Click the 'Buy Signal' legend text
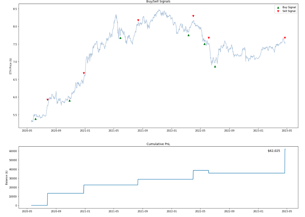 pyautogui.click(x=289, y=7)
